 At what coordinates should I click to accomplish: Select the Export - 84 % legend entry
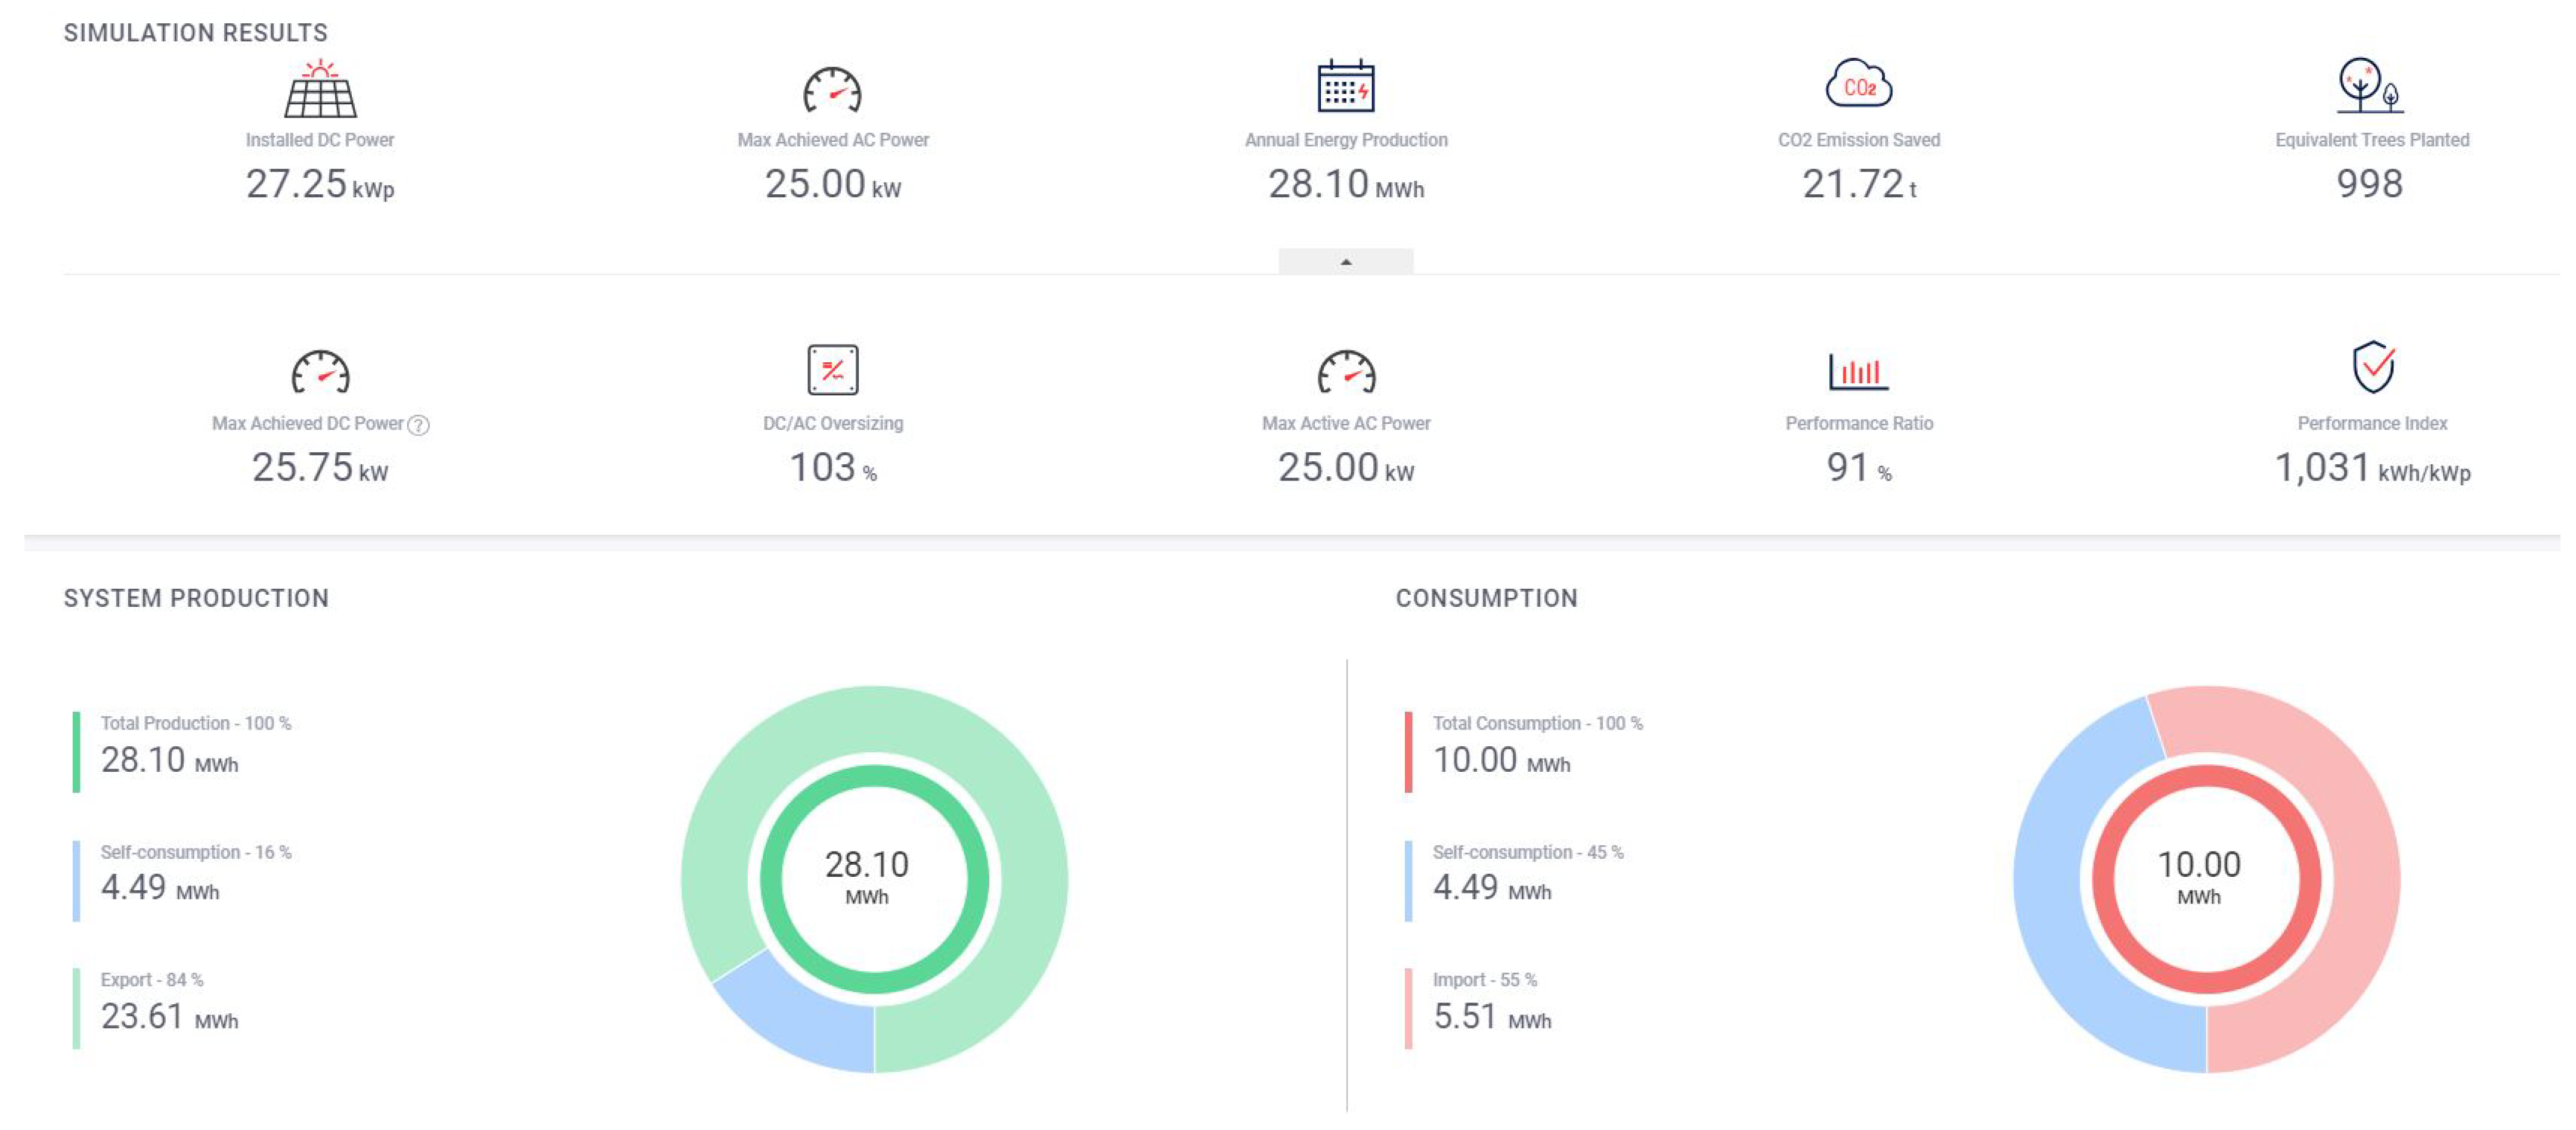point(152,980)
